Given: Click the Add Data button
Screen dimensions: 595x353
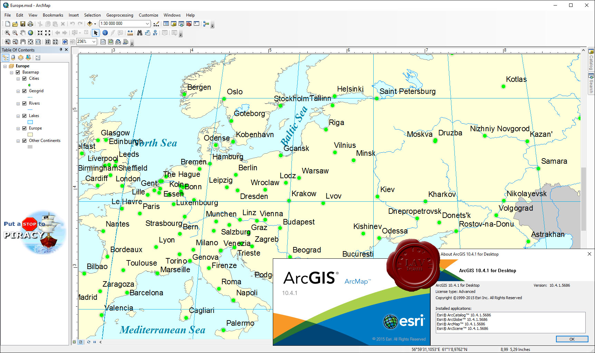Looking at the screenshot, I should click(x=90, y=24).
